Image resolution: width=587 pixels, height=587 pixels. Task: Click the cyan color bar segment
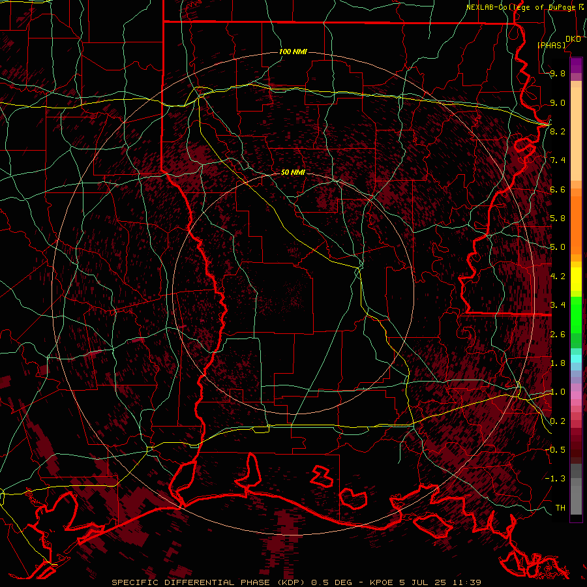tap(576, 359)
